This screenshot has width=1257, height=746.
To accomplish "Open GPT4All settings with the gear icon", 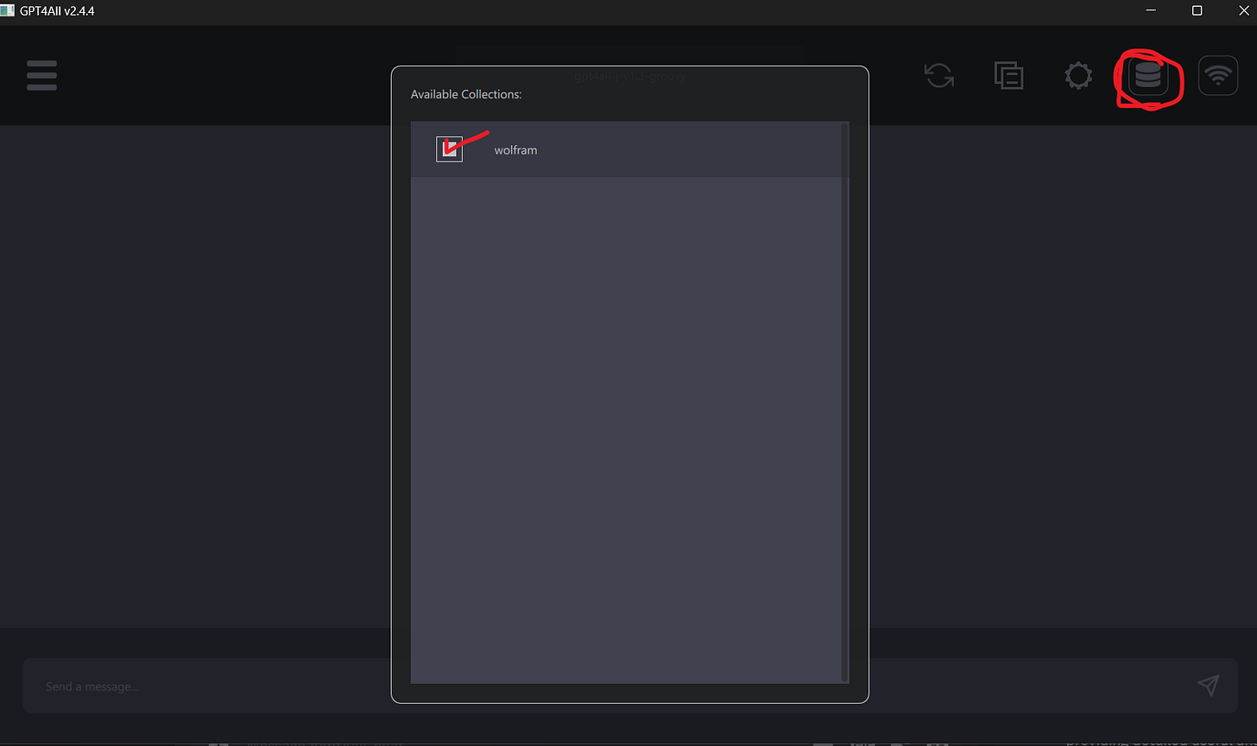I will (1078, 75).
